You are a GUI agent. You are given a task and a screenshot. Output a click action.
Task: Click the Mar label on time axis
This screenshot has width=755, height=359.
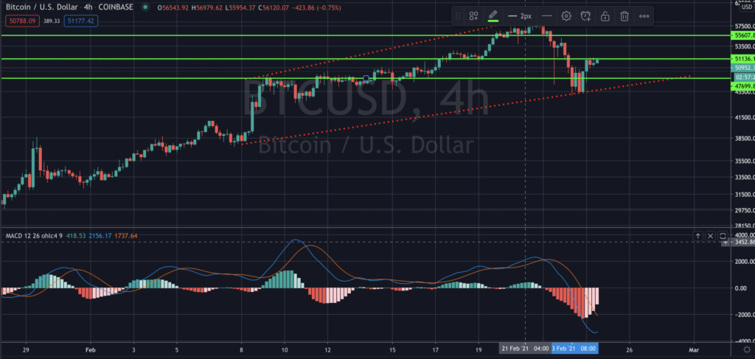tap(695, 349)
